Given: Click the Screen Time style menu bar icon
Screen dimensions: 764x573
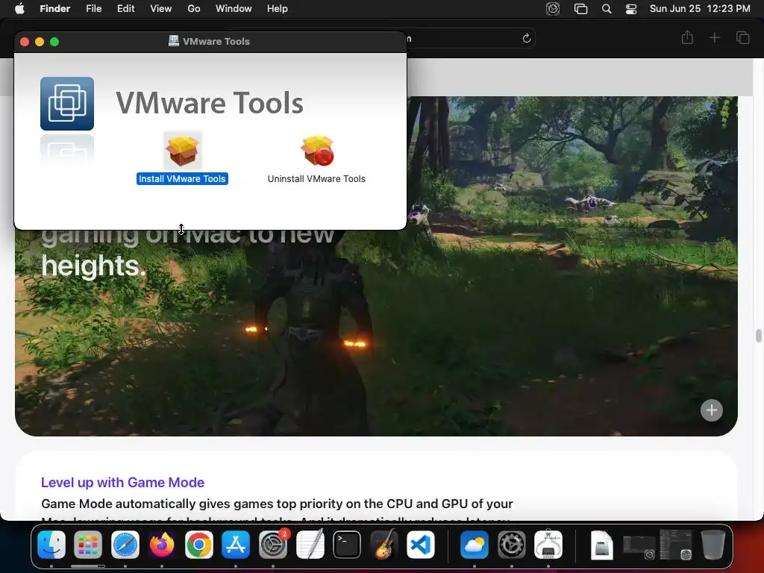Looking at the screenshot, I should pos(553,9).
